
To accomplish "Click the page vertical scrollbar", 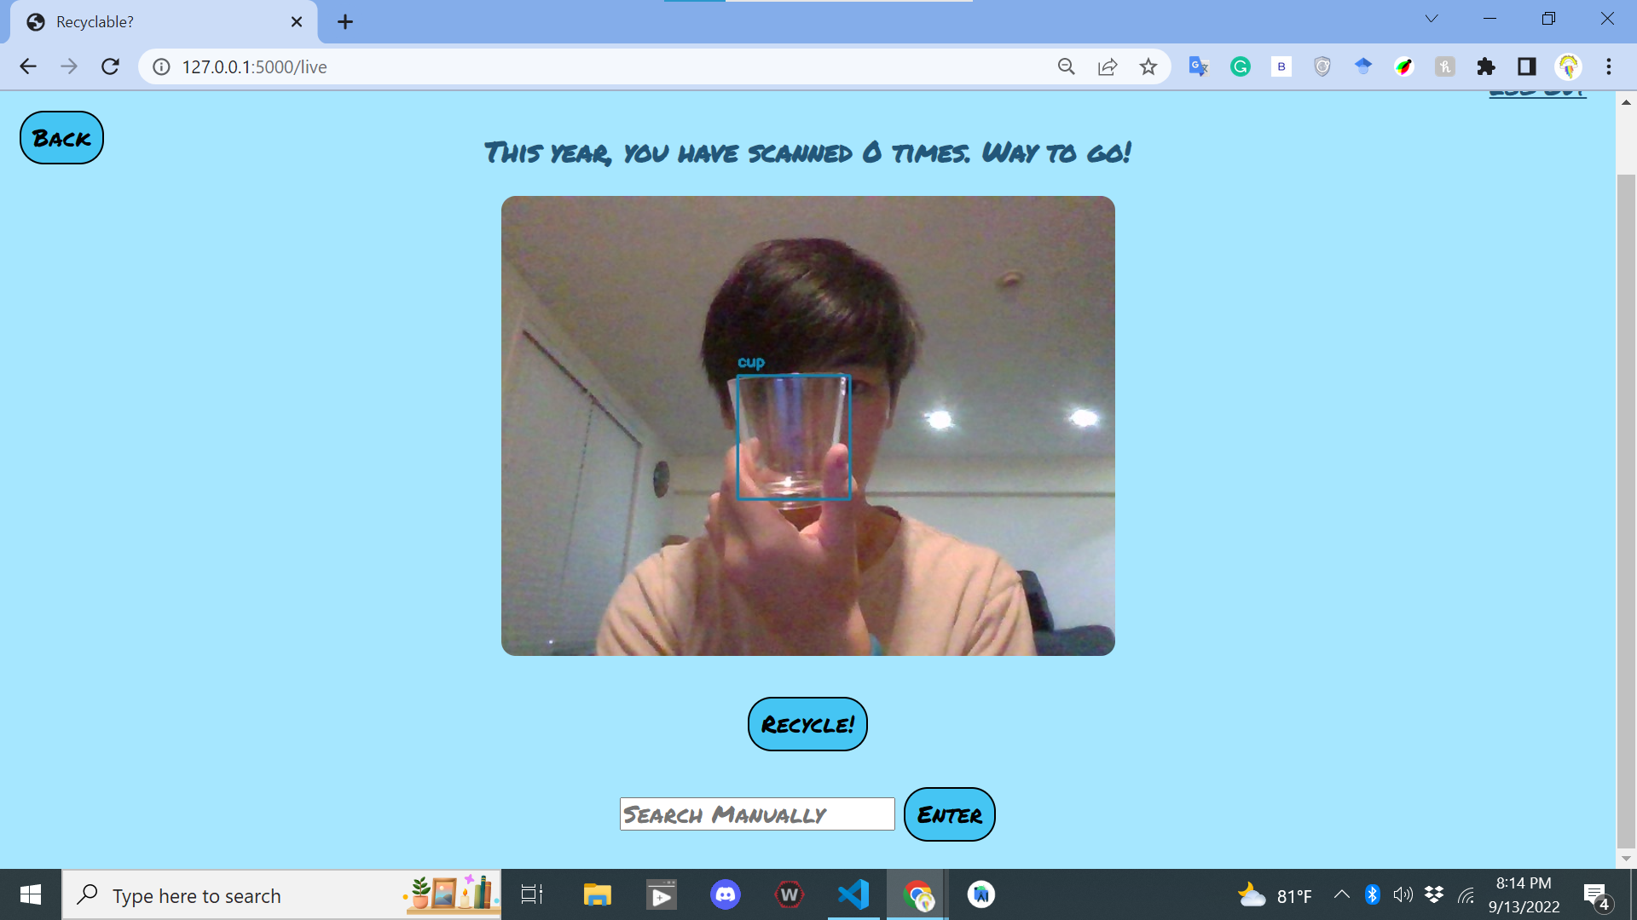I will [x=1626, y=511].
